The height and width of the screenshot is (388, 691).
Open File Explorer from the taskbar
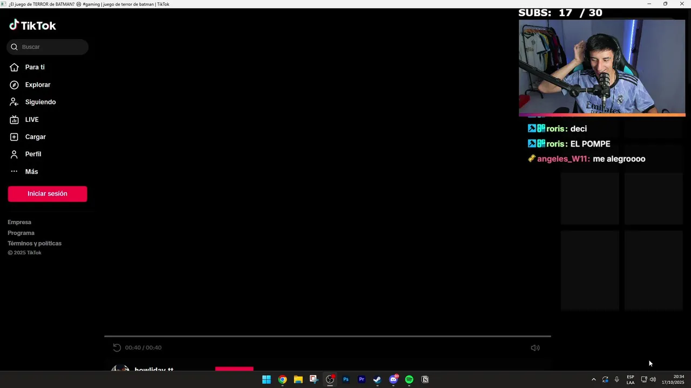(298, 379)
